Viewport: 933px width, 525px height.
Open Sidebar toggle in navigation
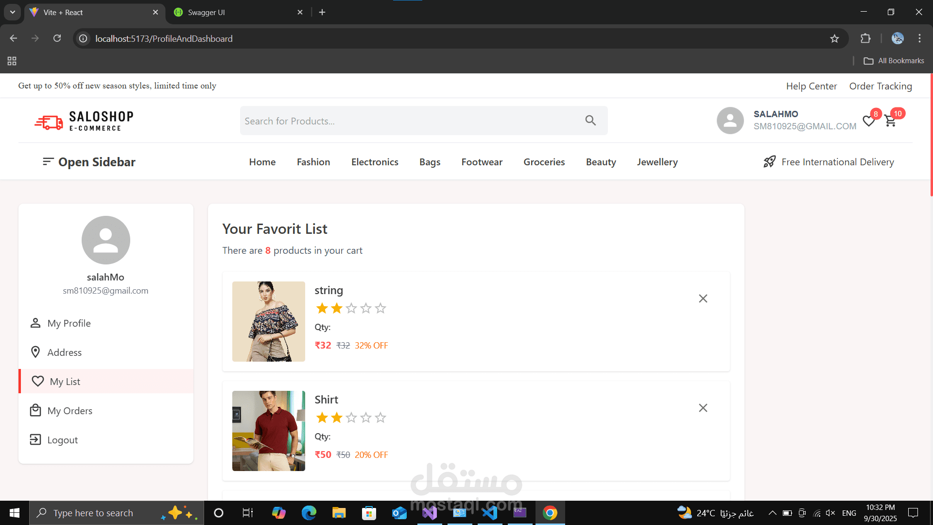[x=89, y=162]
